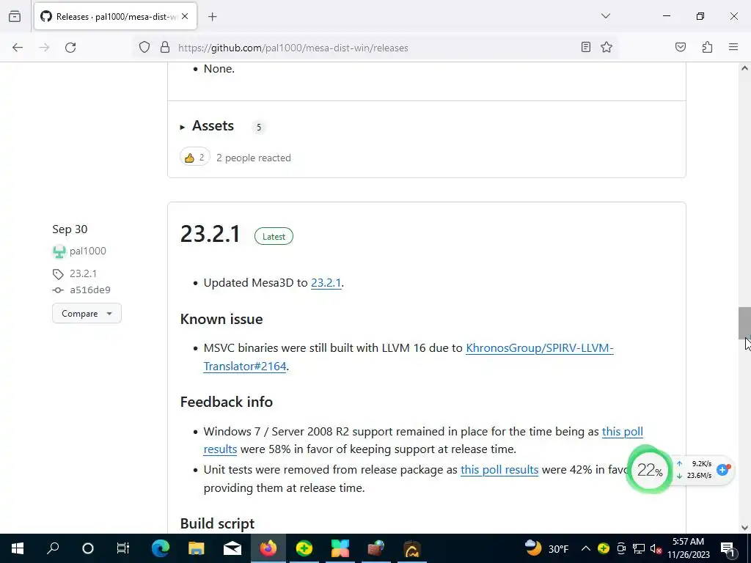Toggle reader view icon

coord(585,47)
